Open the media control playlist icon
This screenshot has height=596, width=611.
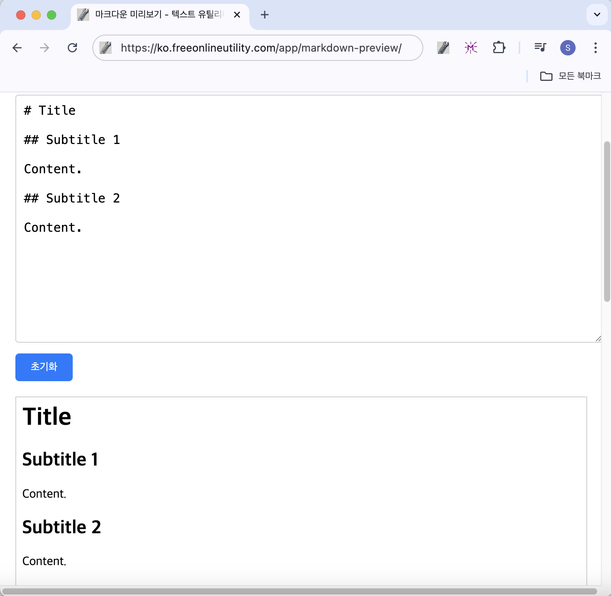(540, 48)
